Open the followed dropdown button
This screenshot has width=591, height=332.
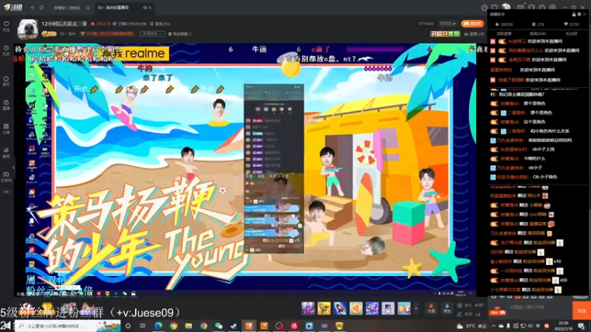448,24
